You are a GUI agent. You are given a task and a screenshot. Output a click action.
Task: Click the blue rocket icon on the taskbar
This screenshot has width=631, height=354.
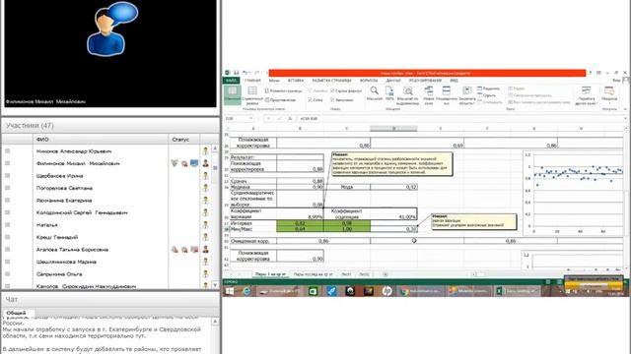coord(331,291)
